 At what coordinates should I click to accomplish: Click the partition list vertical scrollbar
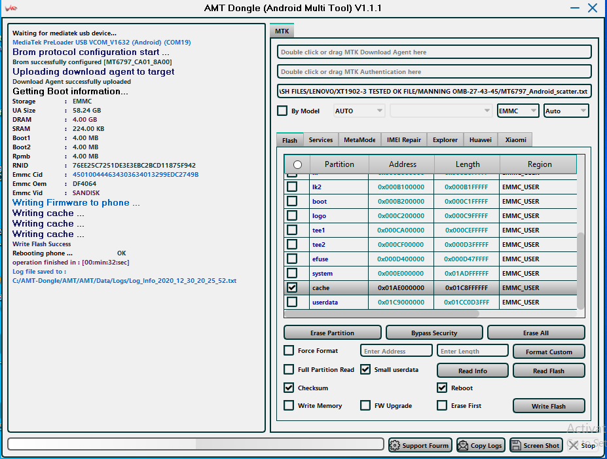[580, 270]
